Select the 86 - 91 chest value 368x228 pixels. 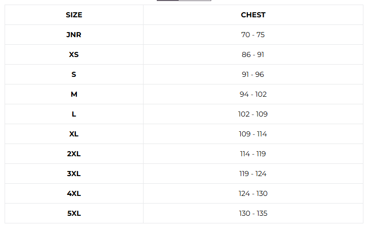pos(253,54)
